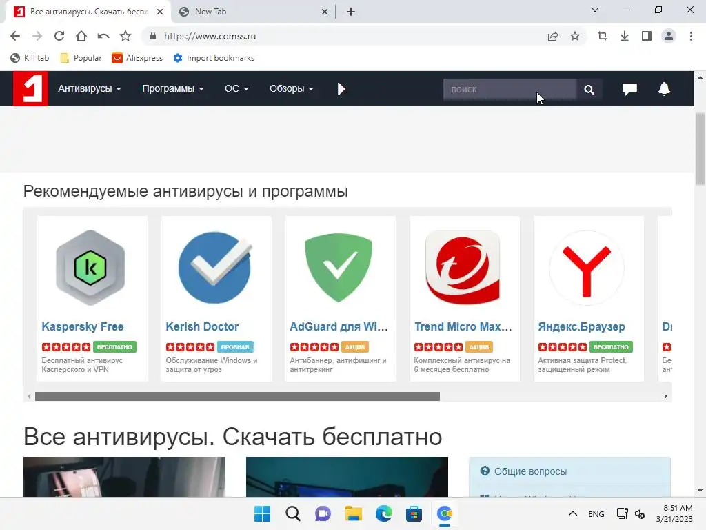Viewport: 706px width, 530px height.
Task: Click the play arrow in site navbar
Action: (x=341, y=89)
